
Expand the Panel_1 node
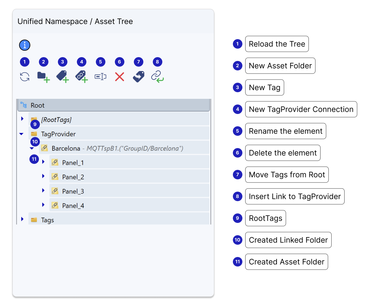[43, 162]
